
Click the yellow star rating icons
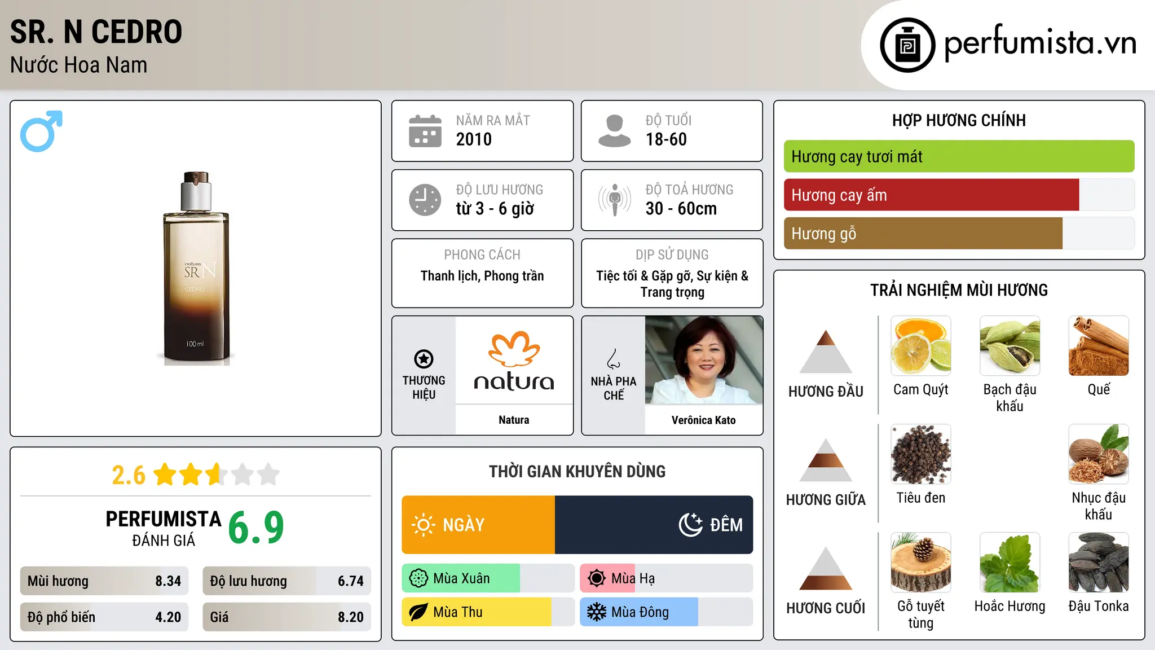(216, 475)
